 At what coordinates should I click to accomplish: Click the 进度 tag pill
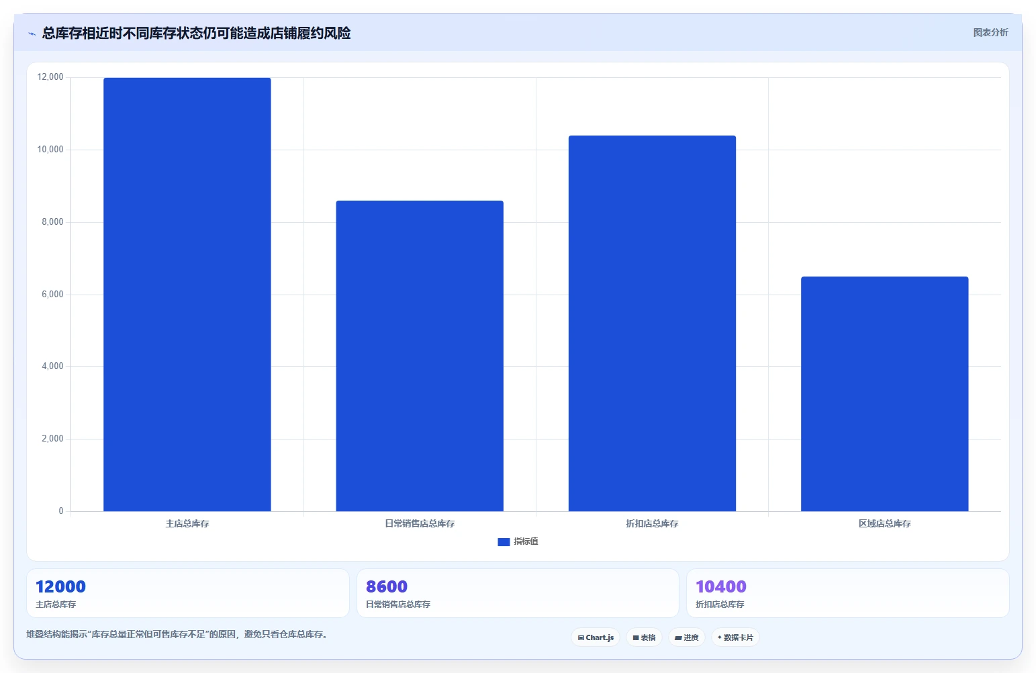[x=687, y=637]
